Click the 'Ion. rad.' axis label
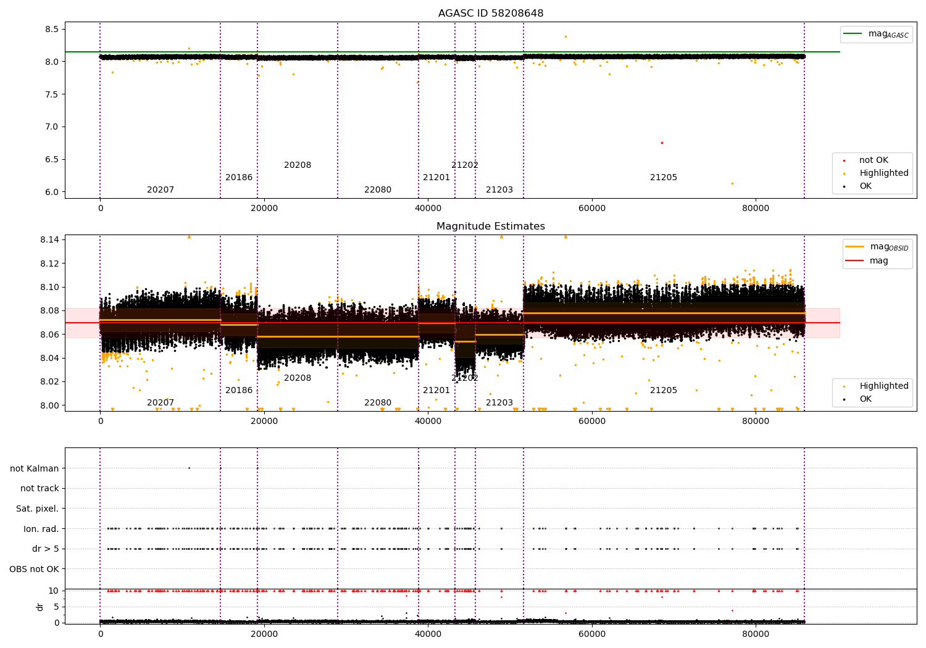The width and height of the screenshot is (926, 648). [x=41, y=529]
